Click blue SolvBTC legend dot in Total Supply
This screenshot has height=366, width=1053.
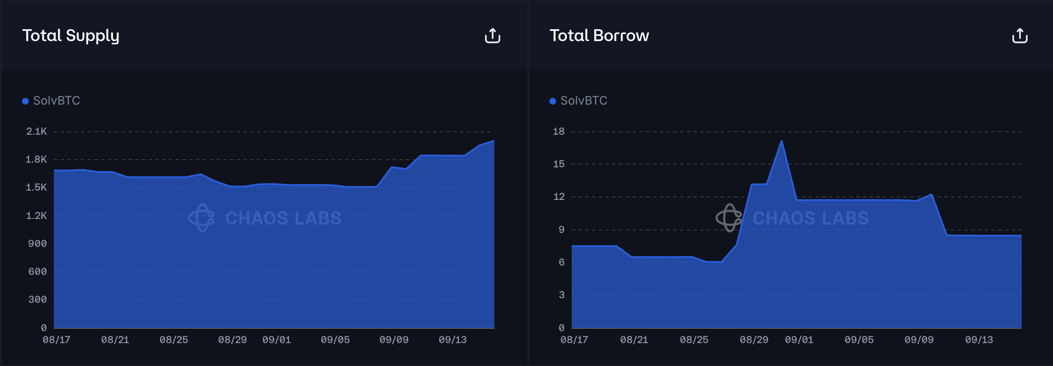25,101
